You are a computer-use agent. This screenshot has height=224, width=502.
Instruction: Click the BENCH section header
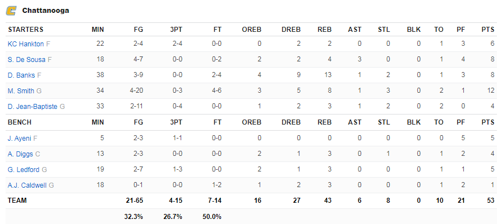(20, 122)
